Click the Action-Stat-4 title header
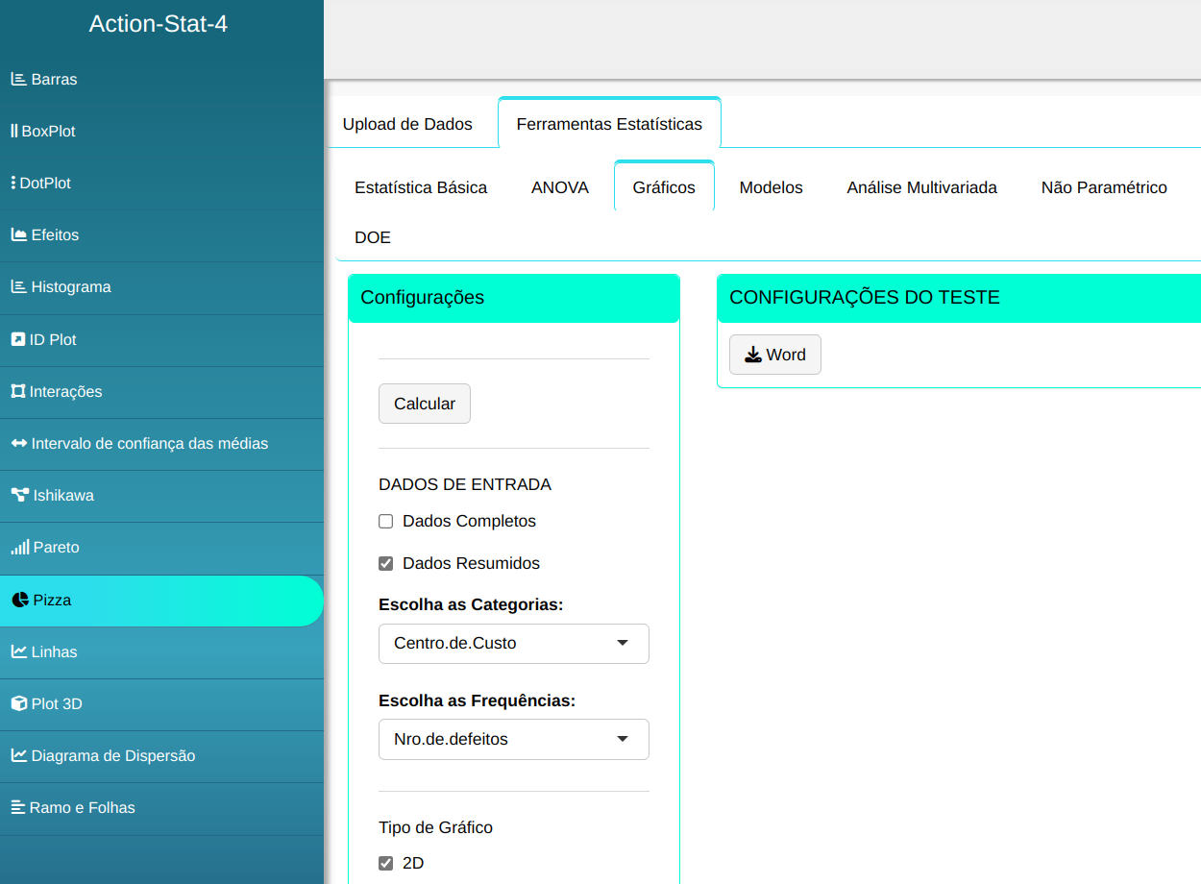The height and width of the screenshot is (884, 1201). 159,24
